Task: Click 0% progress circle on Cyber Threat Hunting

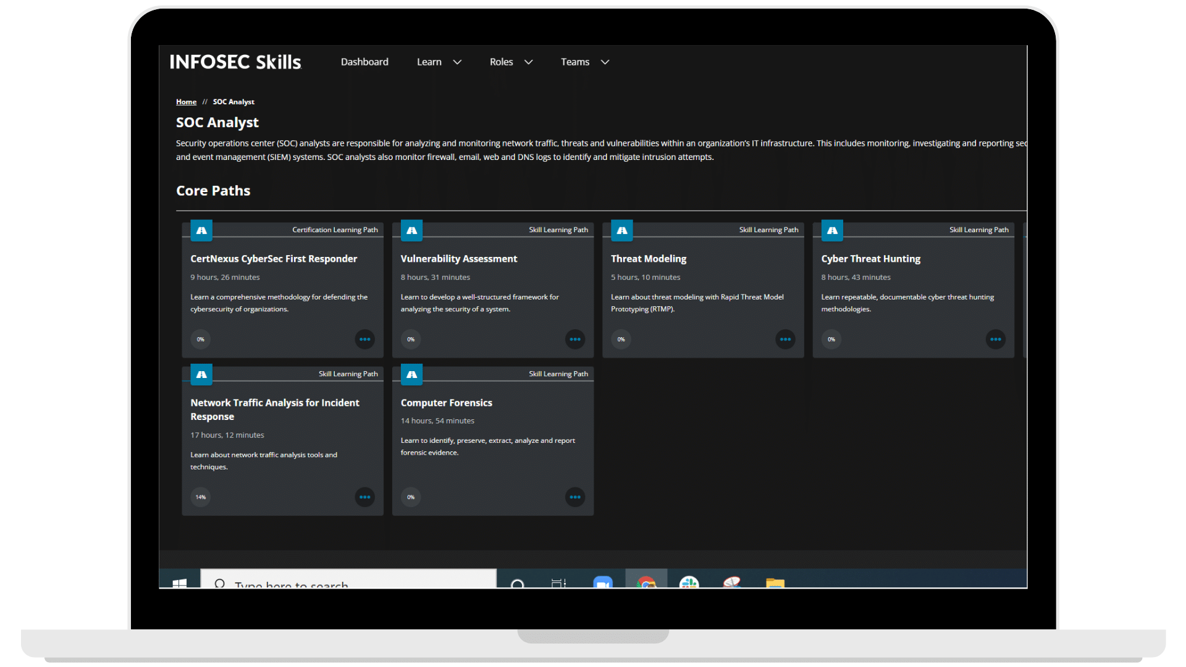Action: (x=831, y=339)
